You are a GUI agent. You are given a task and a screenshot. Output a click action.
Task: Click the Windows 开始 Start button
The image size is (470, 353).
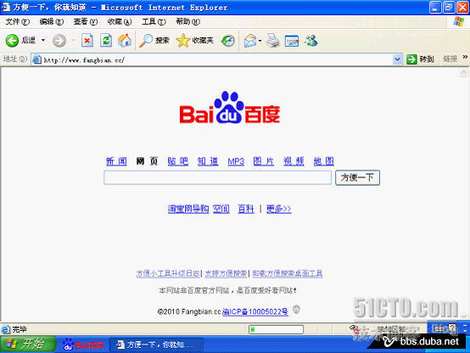(28, 344)
